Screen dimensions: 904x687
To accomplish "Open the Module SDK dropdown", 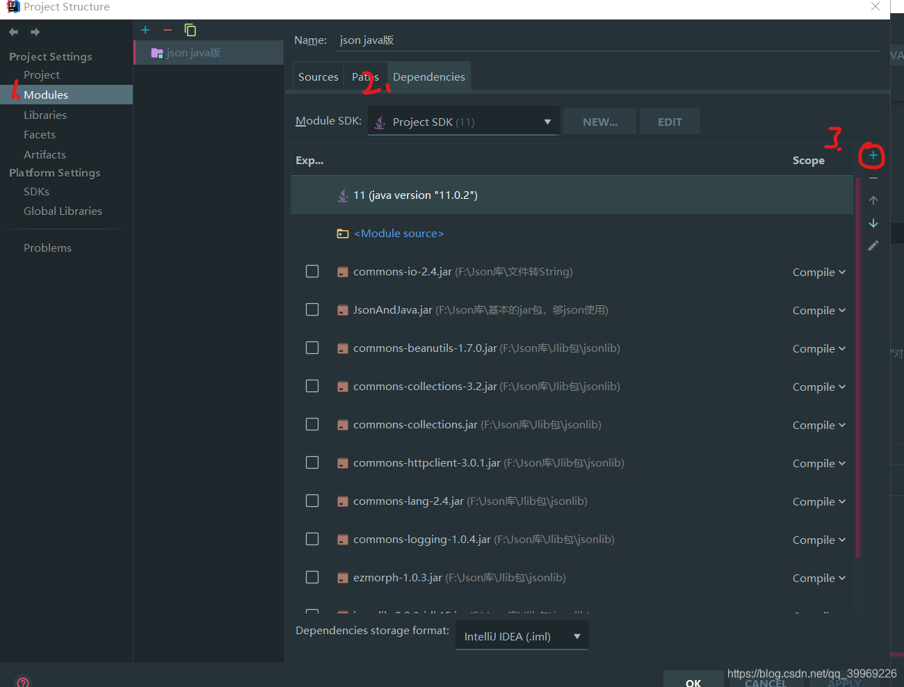I will pyautogui.click(x=463, y=122).
